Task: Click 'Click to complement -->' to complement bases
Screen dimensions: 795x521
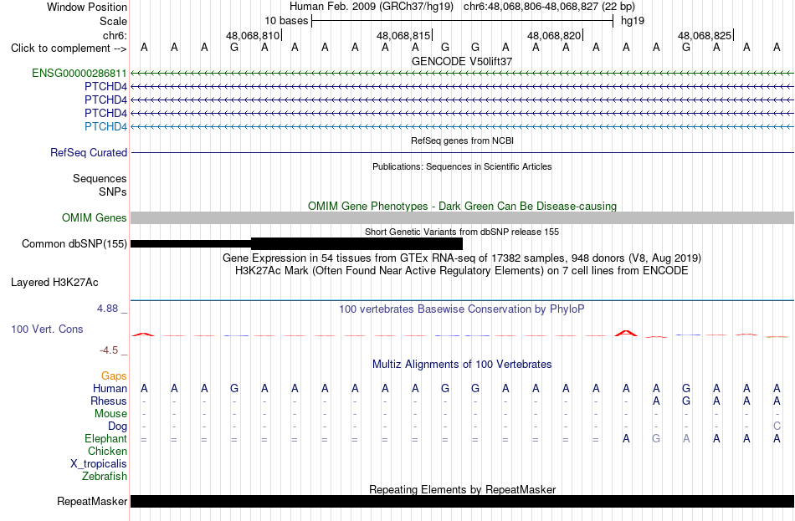Action: (69, 49)
